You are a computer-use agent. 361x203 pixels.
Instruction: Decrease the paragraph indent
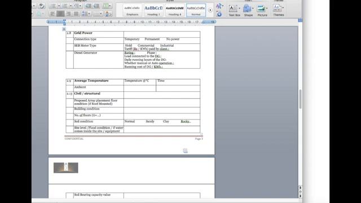click(89, 6)
